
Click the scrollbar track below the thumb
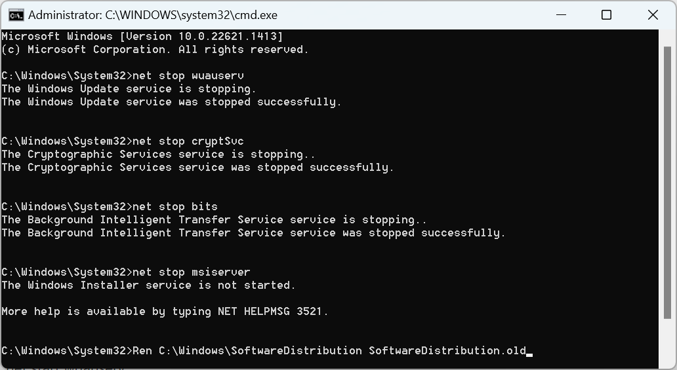668,343
